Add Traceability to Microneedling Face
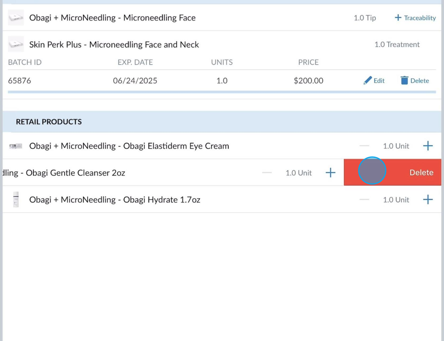This screenshot has width=444, height=341. pos(415,18)
